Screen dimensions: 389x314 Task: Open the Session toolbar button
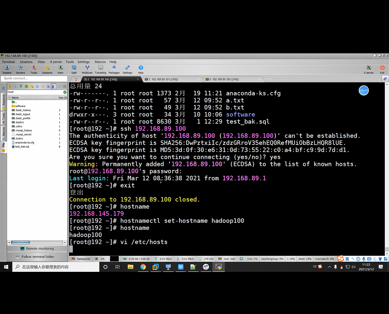pos(7,69)
